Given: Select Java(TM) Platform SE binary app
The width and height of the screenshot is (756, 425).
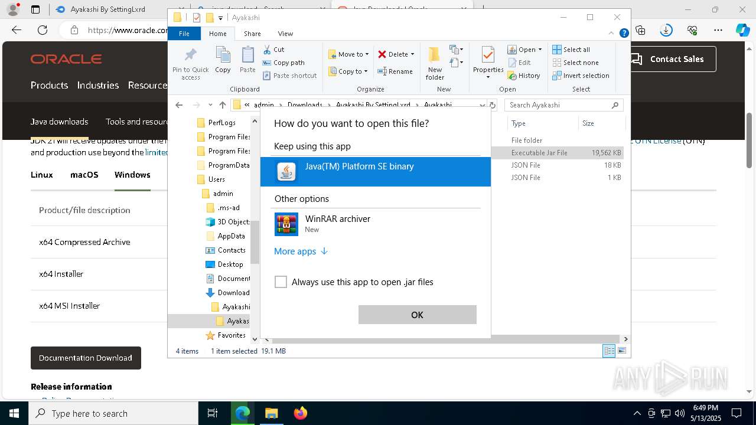Looking at the screenshot, I should point(376,172).
